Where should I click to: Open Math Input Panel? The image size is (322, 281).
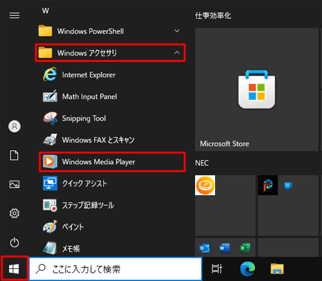click(109, 97)
